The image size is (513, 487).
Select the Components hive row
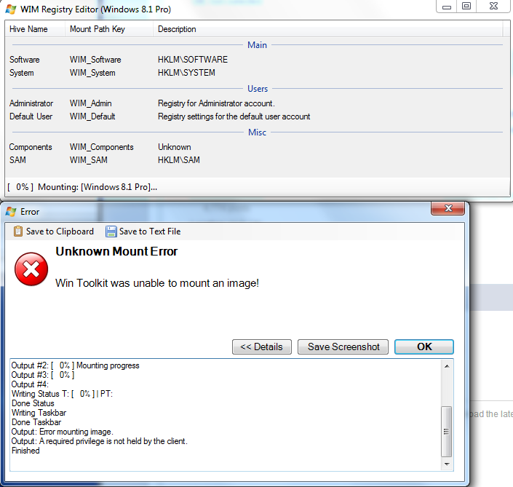pyautogui.click(x=257, y=147)
